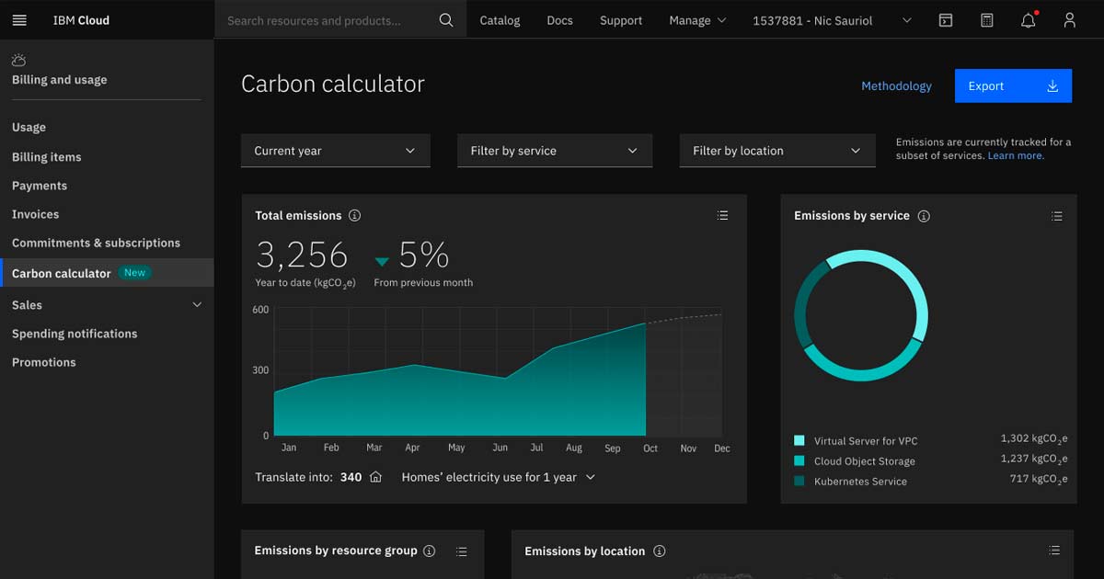Screen dimensions: 1104x579
Task: Click the 1,237 kgCO2e value
Action: coord(1034,460)
